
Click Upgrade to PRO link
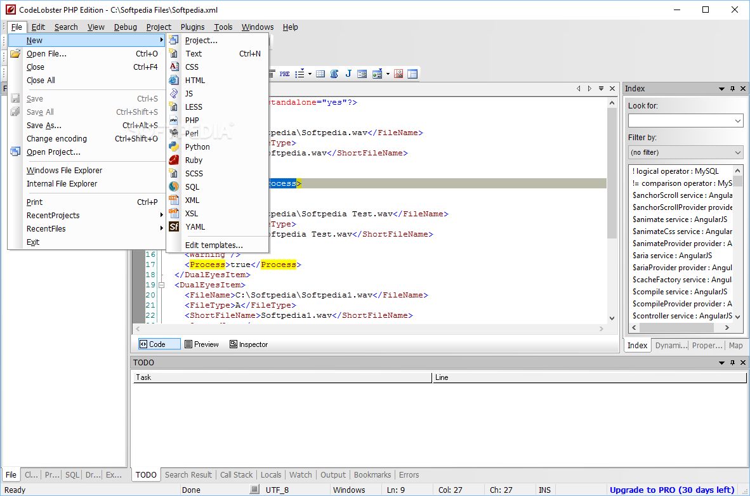pos(671,490)
